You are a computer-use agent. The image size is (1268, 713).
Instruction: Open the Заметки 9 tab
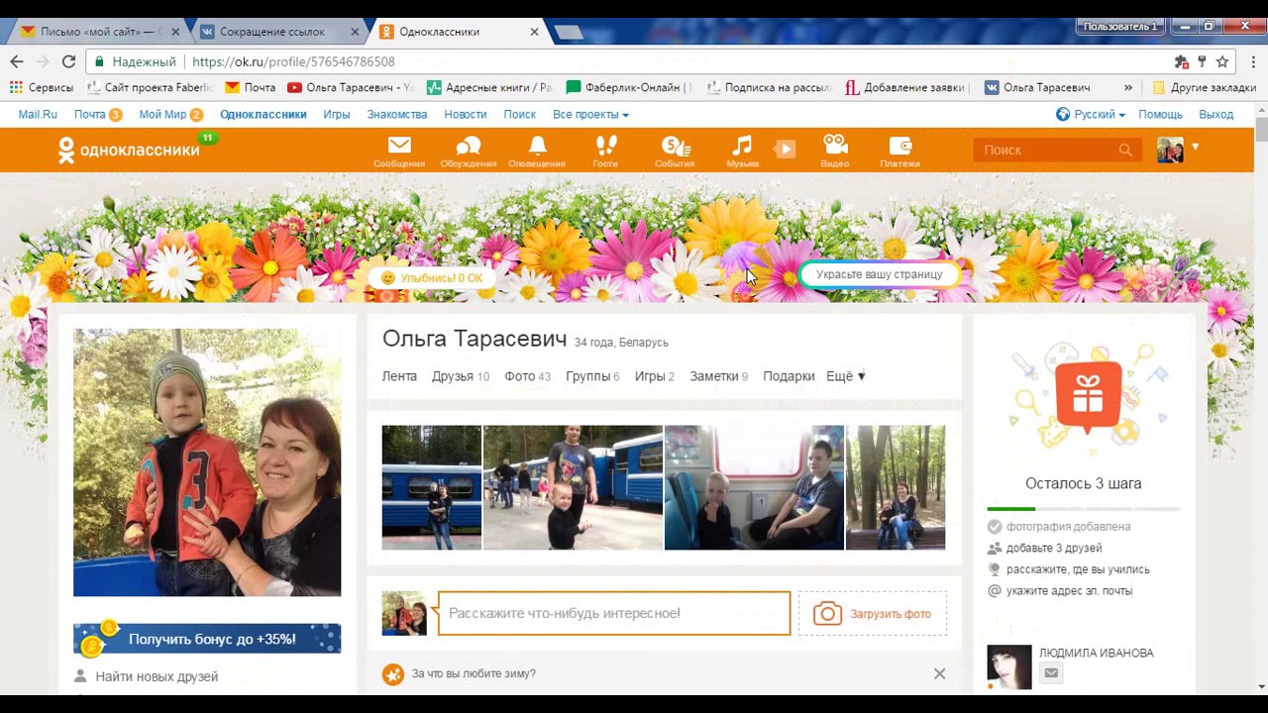[x=719, y=376]
